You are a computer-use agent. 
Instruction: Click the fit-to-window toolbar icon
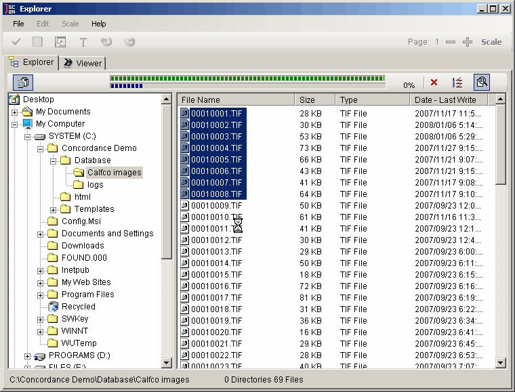point(60,42)
